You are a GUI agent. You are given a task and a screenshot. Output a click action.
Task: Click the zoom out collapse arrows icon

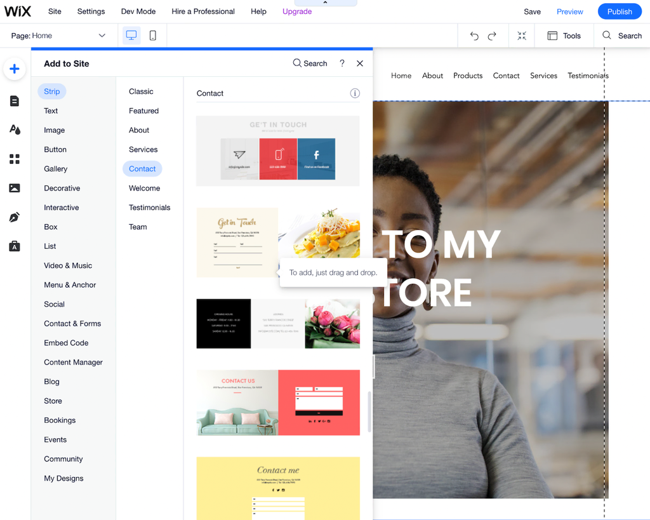point(522,36)
